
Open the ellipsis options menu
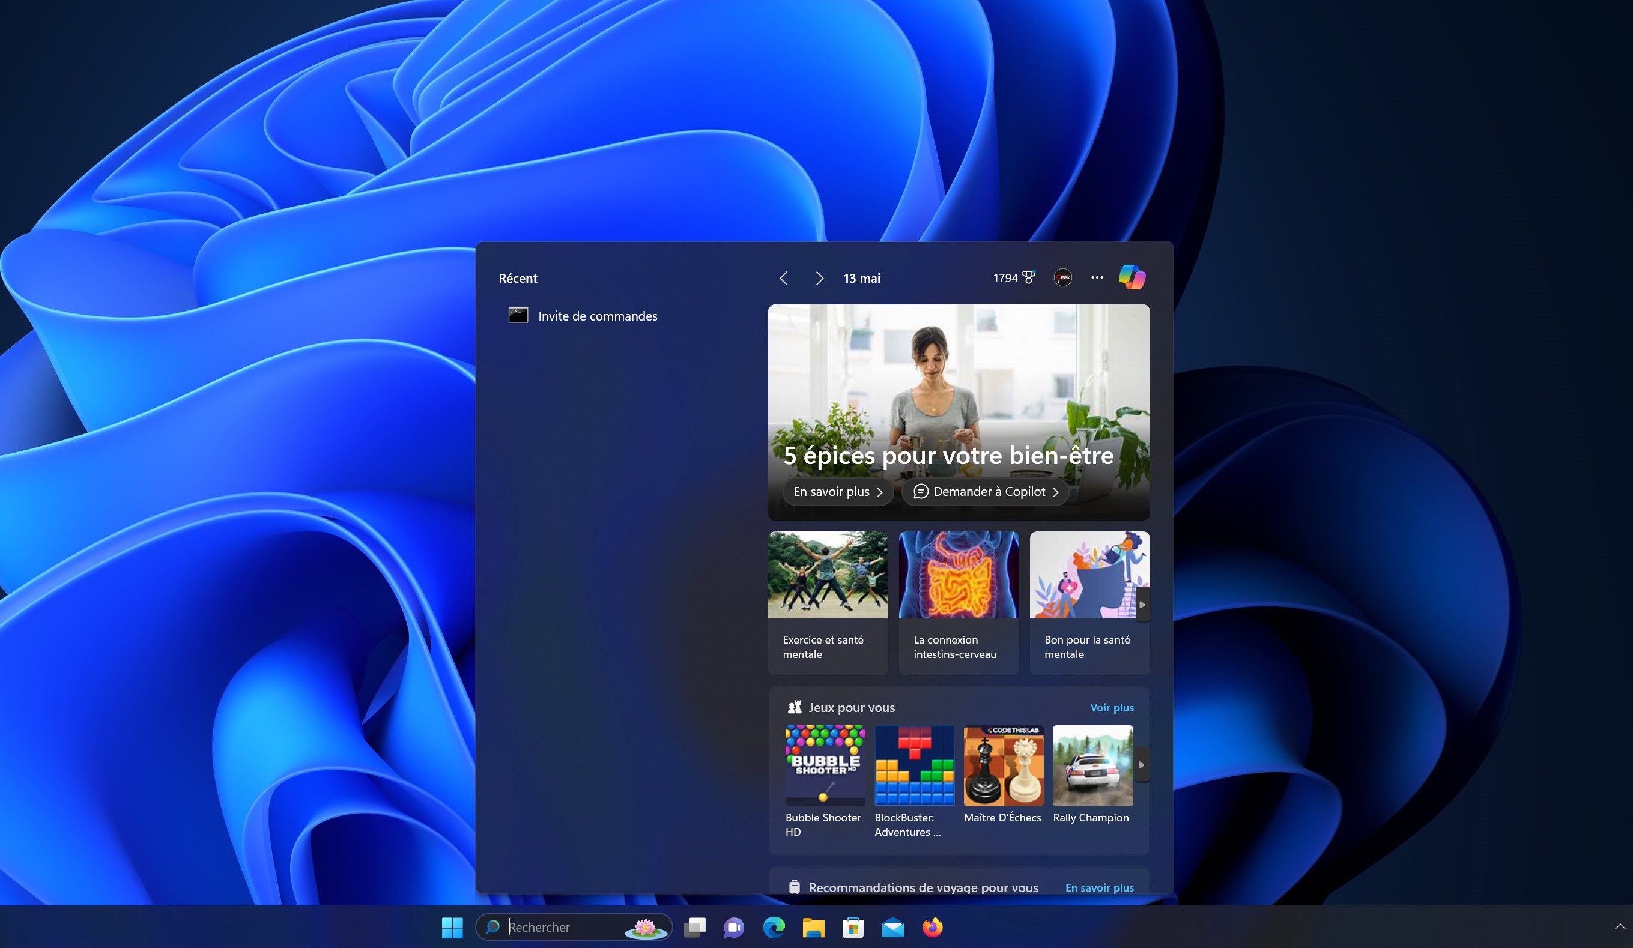[1097, 277]
